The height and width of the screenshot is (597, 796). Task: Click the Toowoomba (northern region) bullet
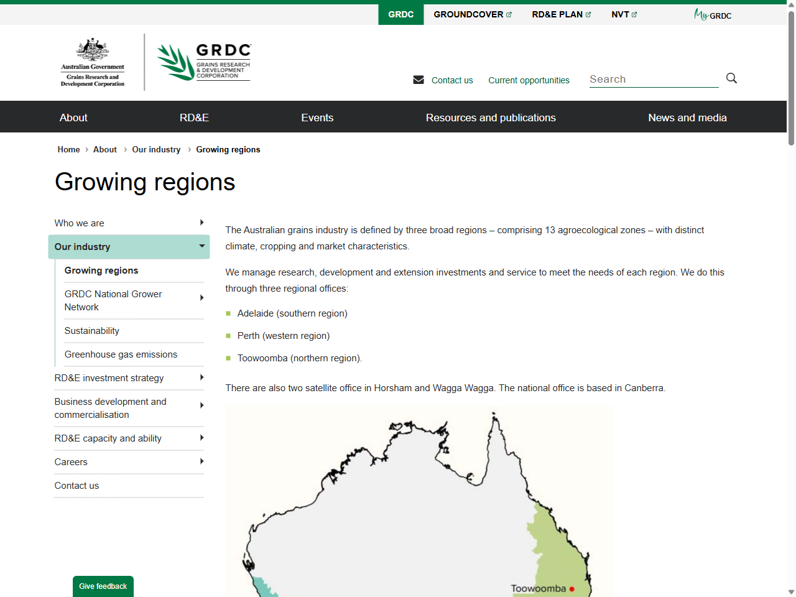300,358
